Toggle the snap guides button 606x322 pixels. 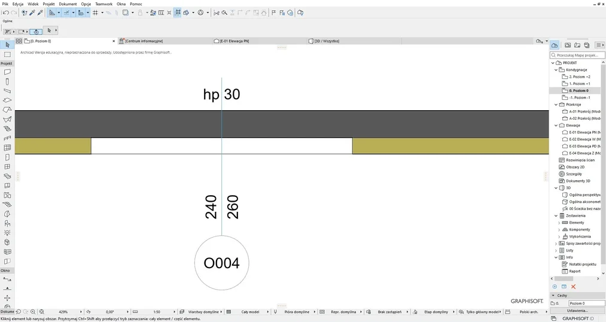tap(66, 13)
